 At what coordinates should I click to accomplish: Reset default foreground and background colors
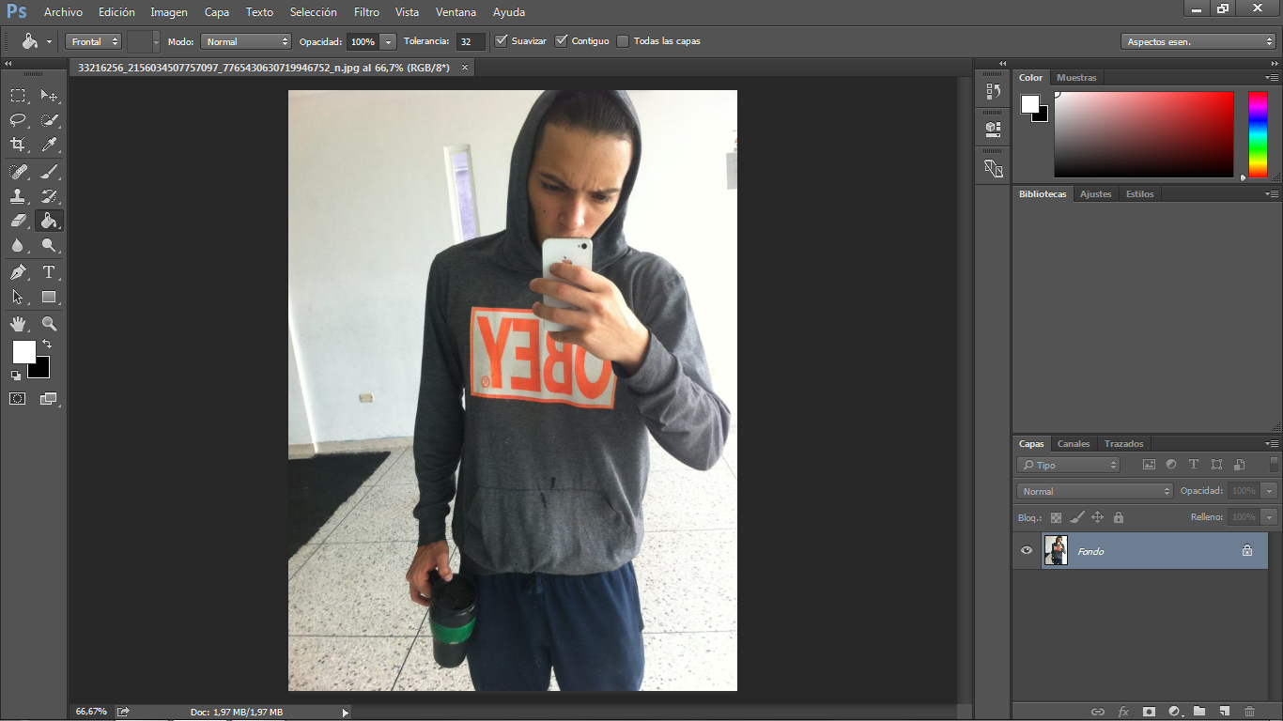point(16,376)
